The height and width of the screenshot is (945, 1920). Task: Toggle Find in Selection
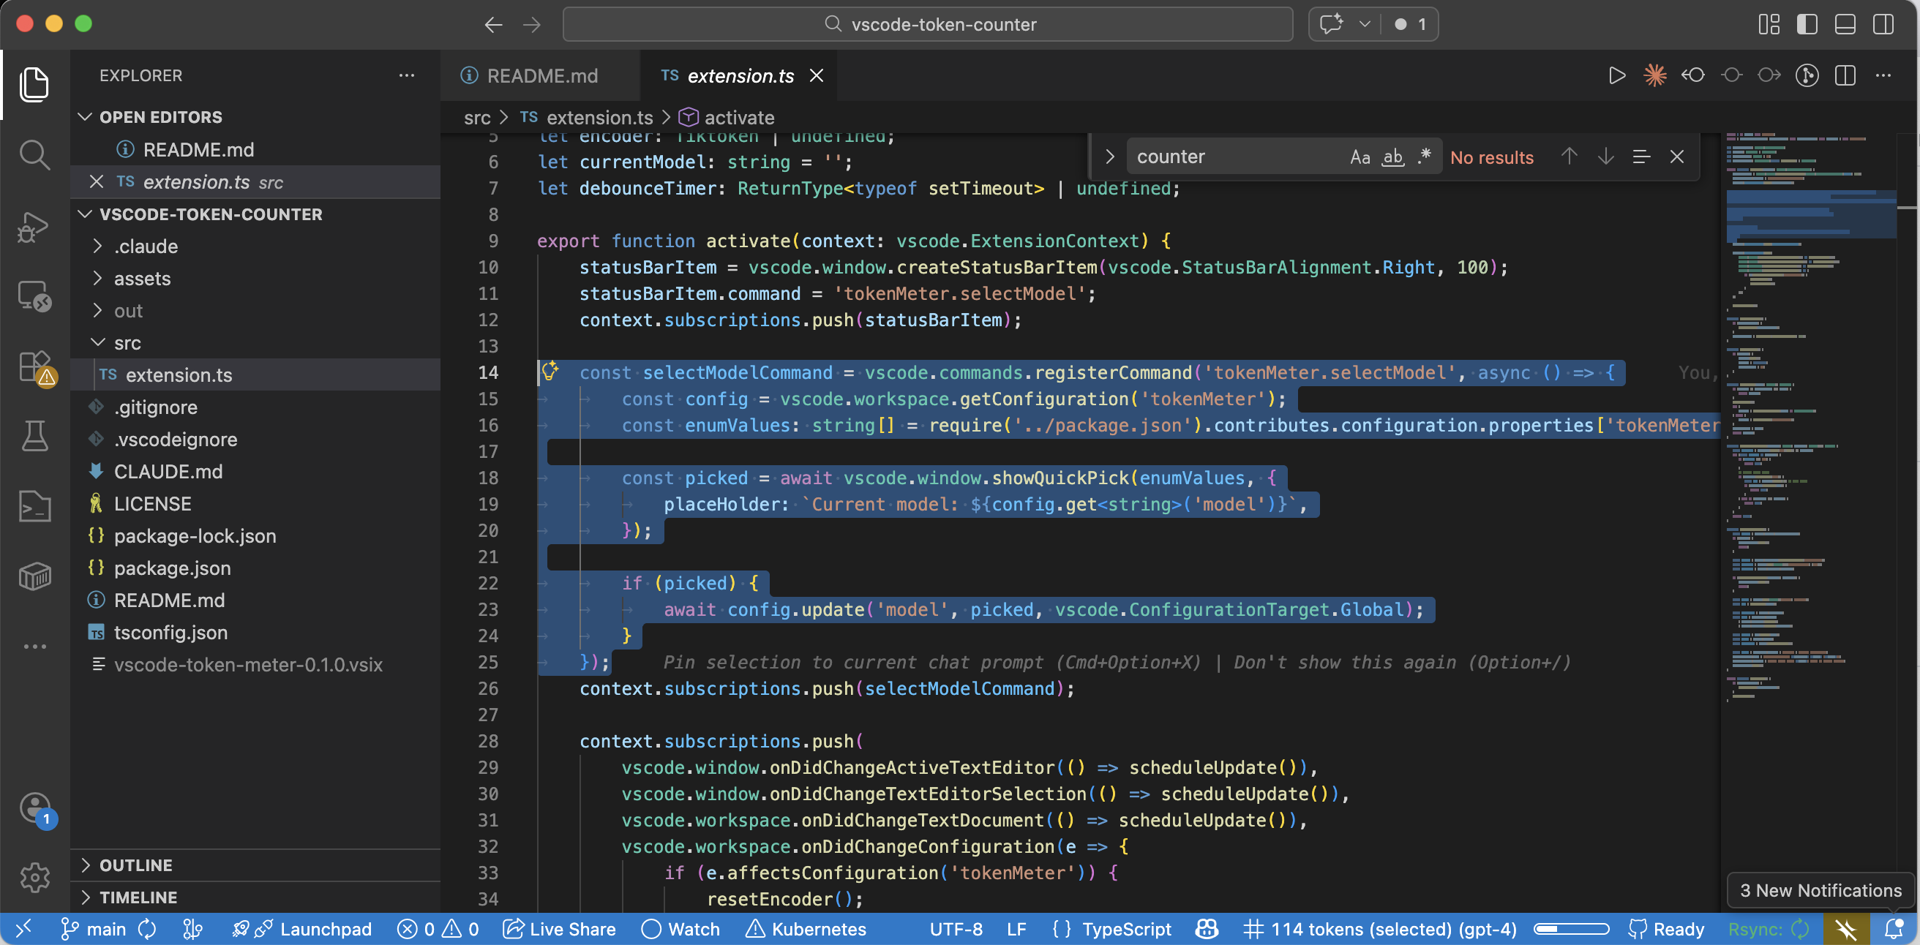(1641, 157)
